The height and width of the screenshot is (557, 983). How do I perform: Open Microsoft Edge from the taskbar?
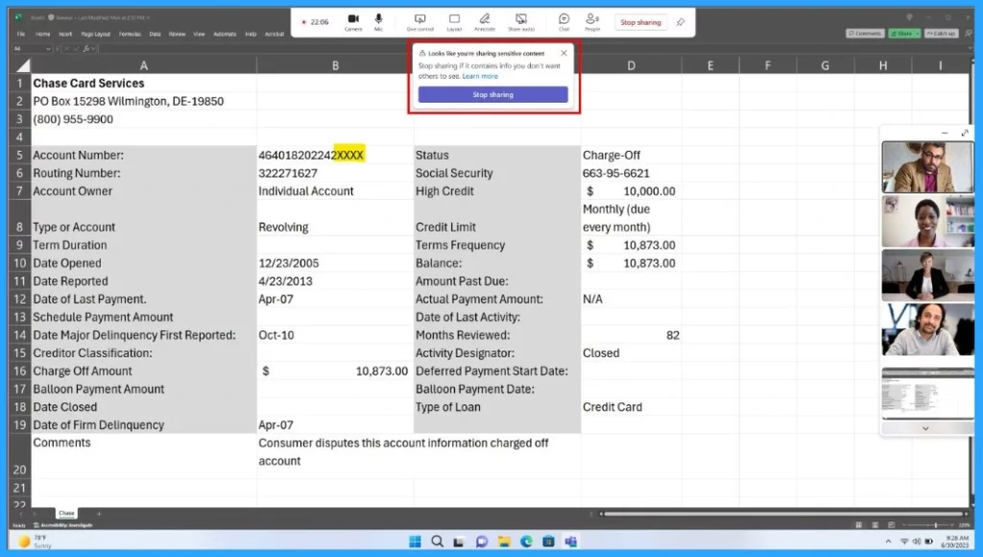(x=526, y=542)
